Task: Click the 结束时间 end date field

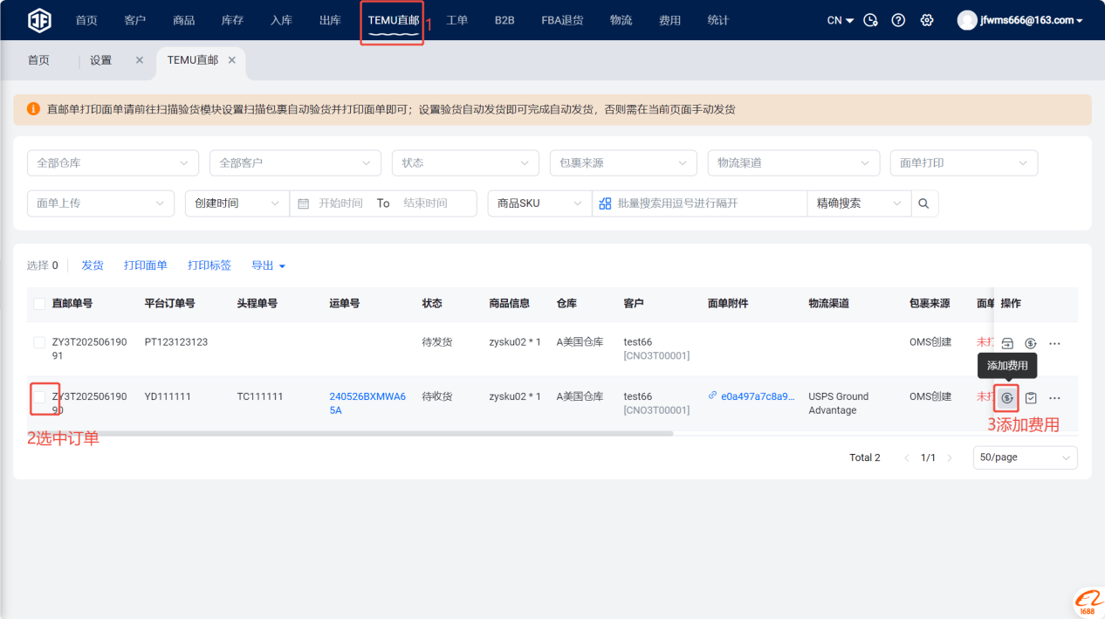Action: [425, 203]
